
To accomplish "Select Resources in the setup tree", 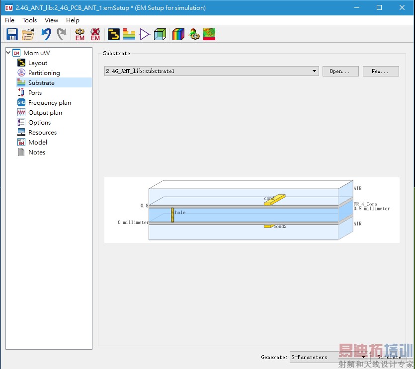I will coord(42,133).
